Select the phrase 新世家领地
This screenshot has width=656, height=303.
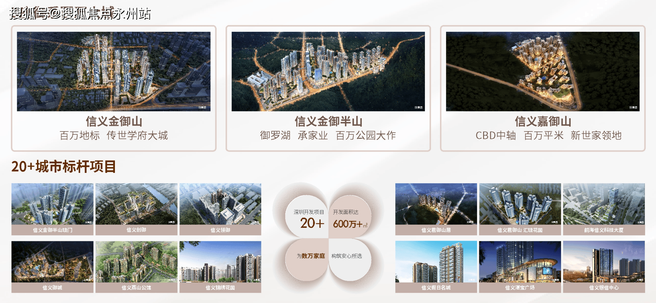[x=596, y=135]
